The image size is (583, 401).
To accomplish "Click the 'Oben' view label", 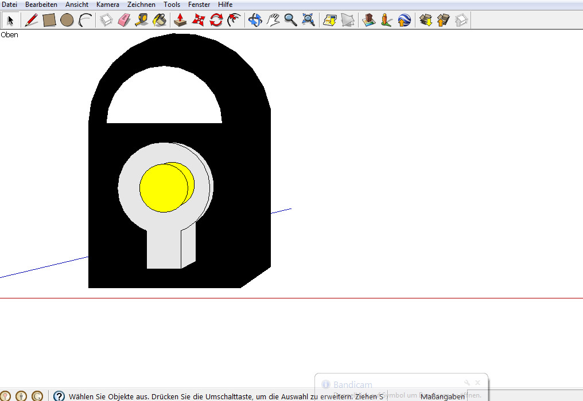I will (9, 34).
